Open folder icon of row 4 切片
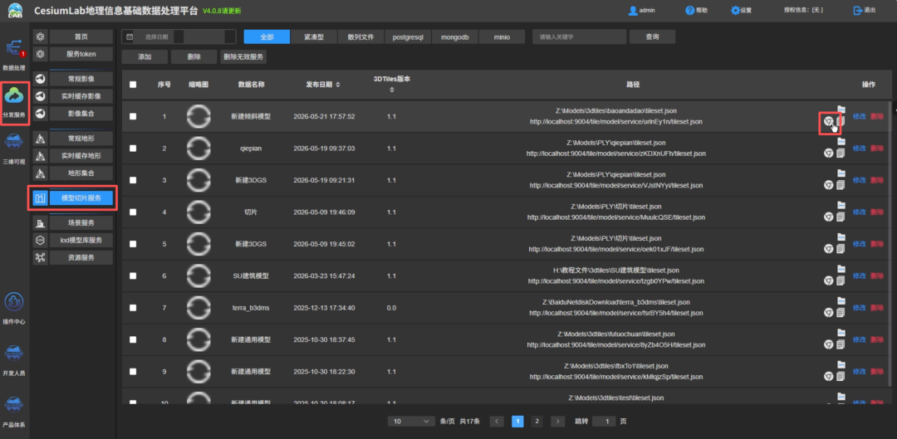897x439 pixels. (841, 205)
